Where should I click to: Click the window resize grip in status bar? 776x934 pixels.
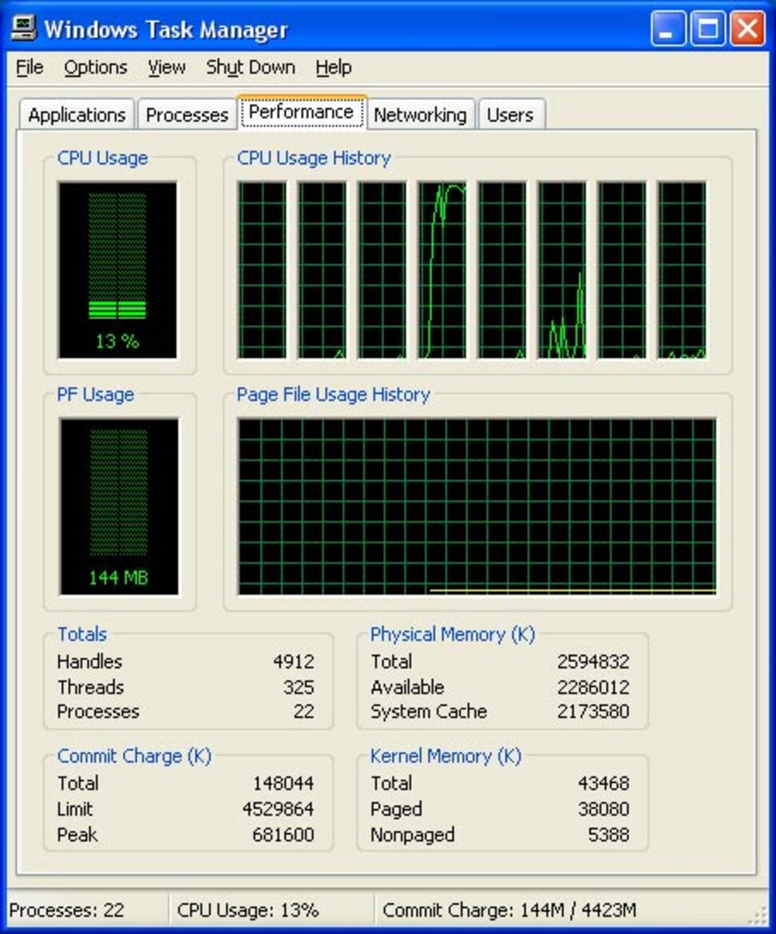click(x=758, y=914)
